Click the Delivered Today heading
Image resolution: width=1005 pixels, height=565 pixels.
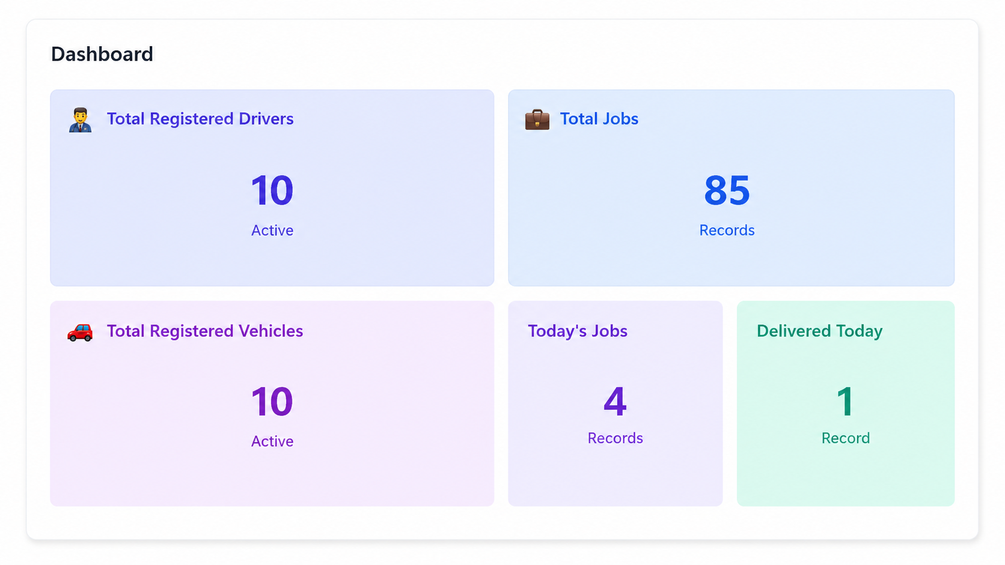[819, 331]
